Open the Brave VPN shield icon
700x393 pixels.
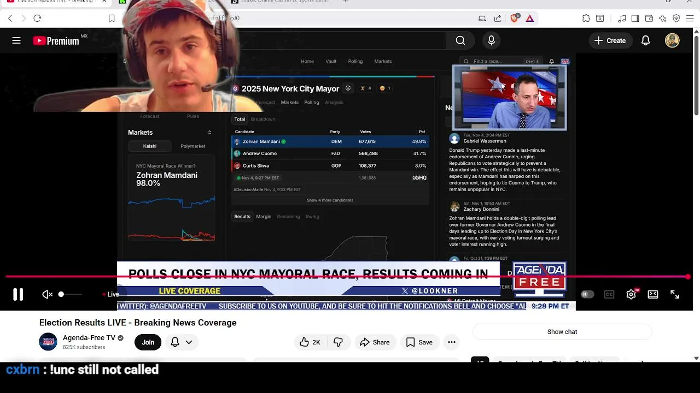click(x=676, y=19)
